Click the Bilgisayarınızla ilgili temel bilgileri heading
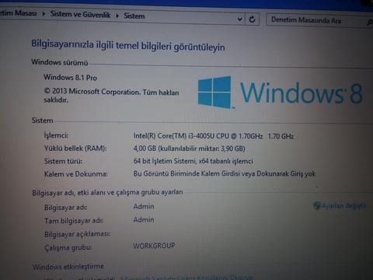The image size is (373, 280). (x=128, y=45)
